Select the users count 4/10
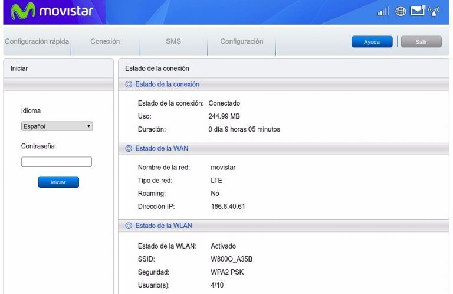 coord(217,285)
